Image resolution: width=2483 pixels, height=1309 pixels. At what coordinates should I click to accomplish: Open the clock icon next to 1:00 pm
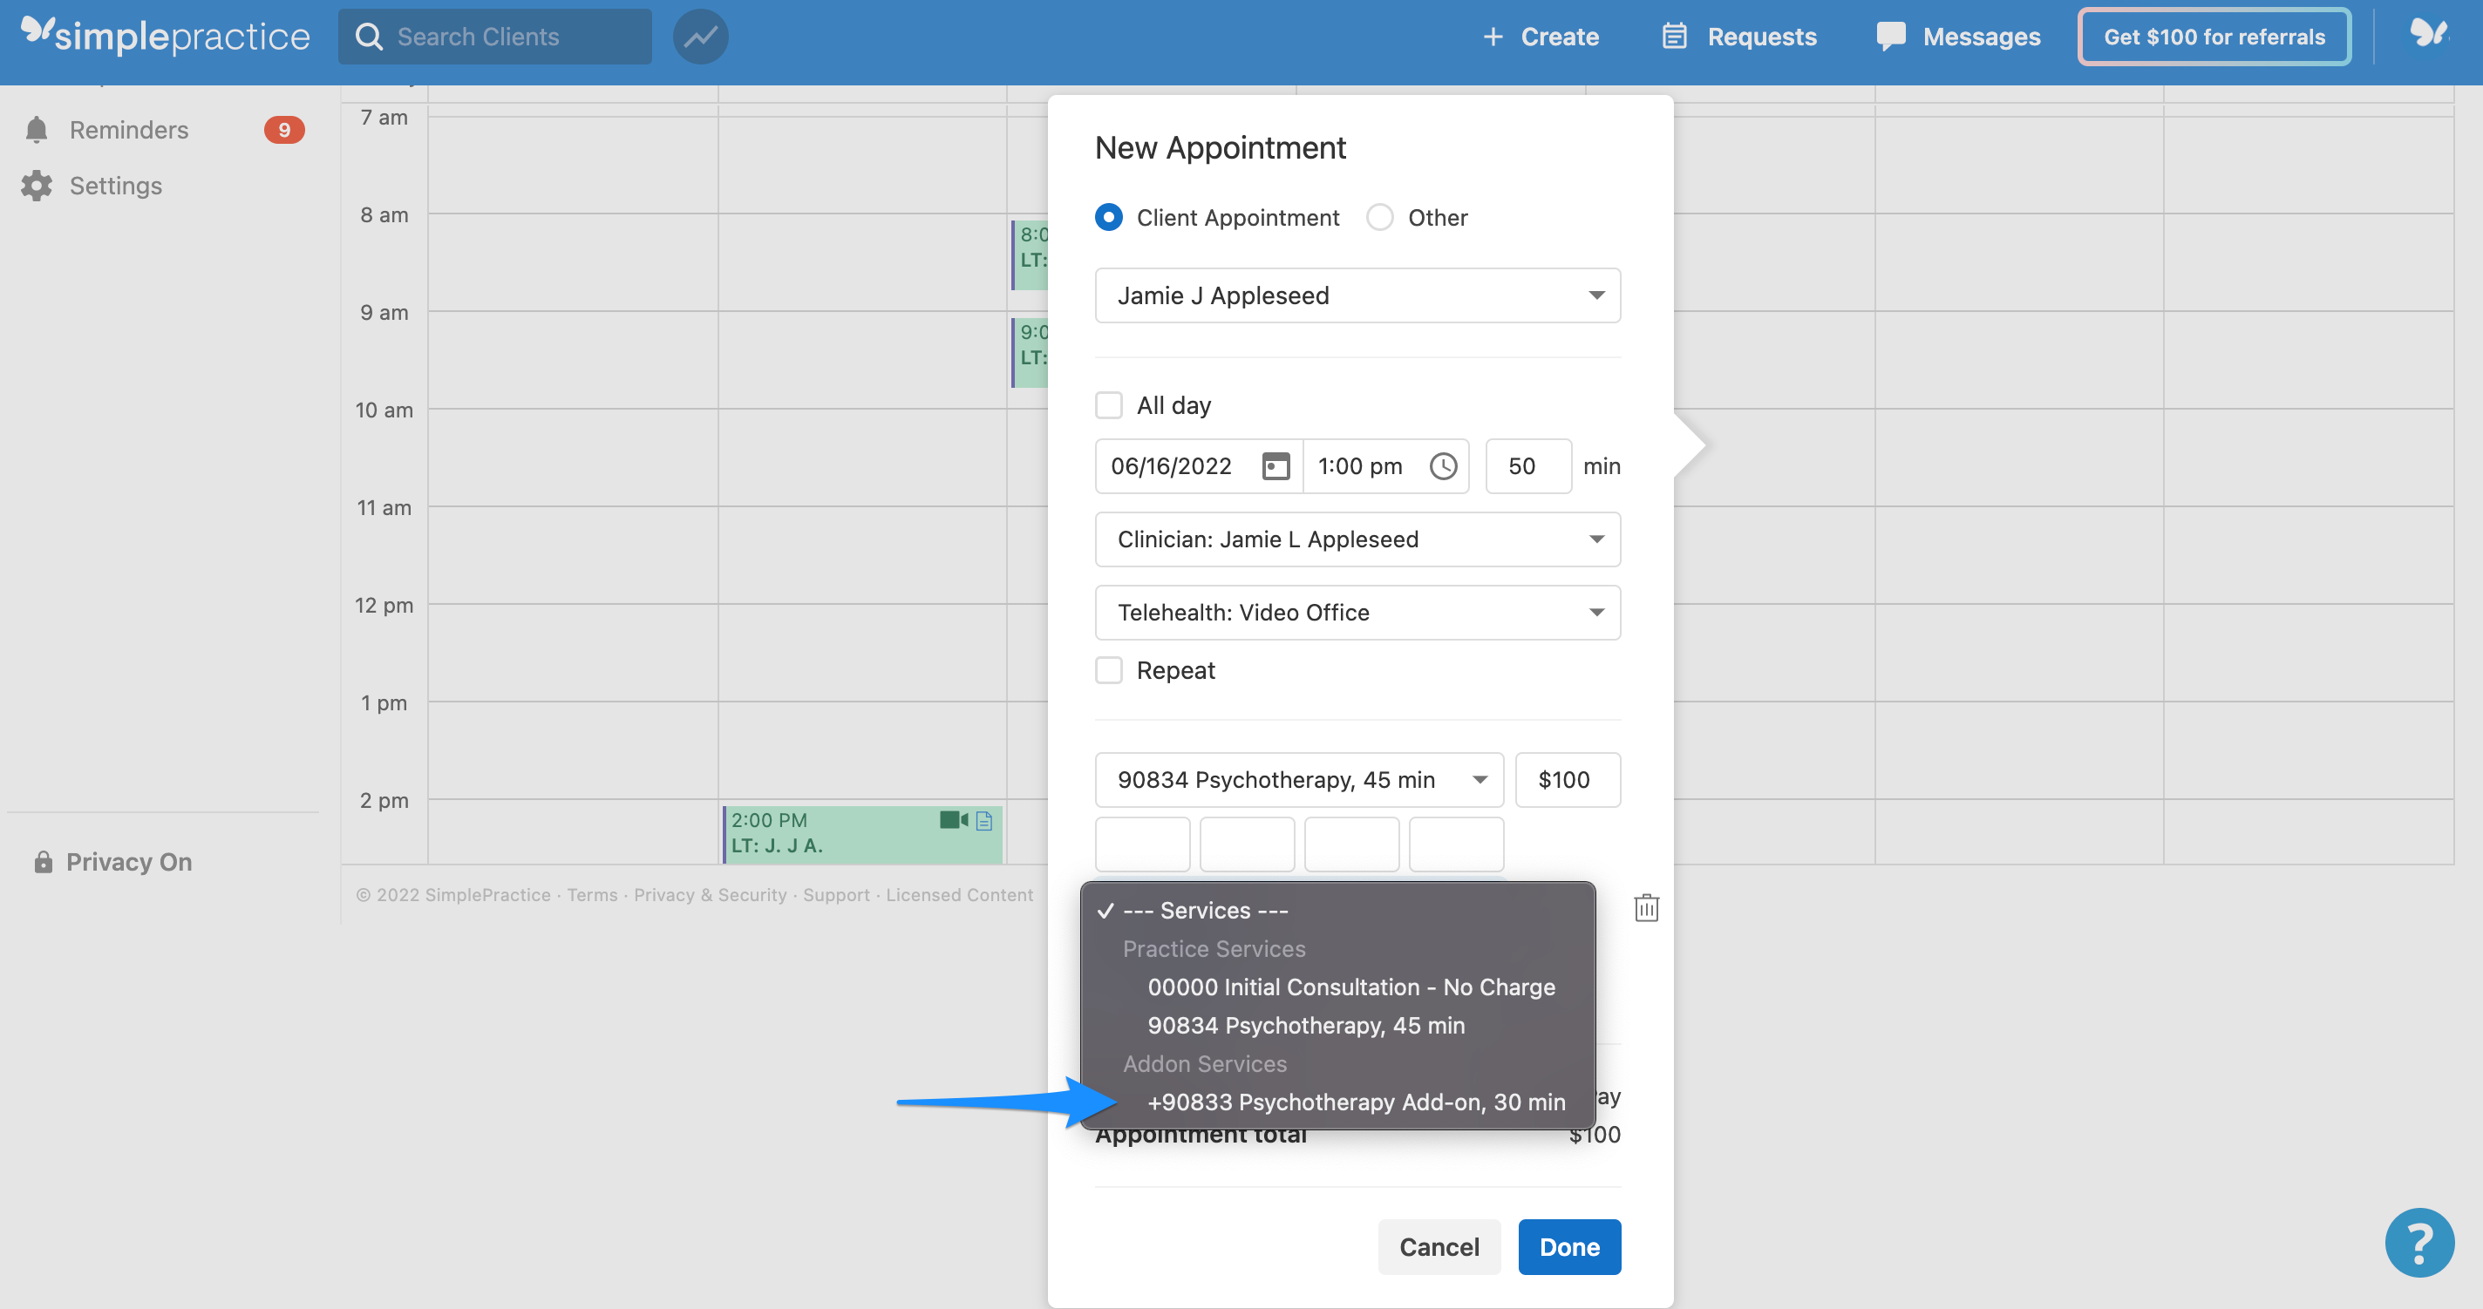click(1443, 465)
